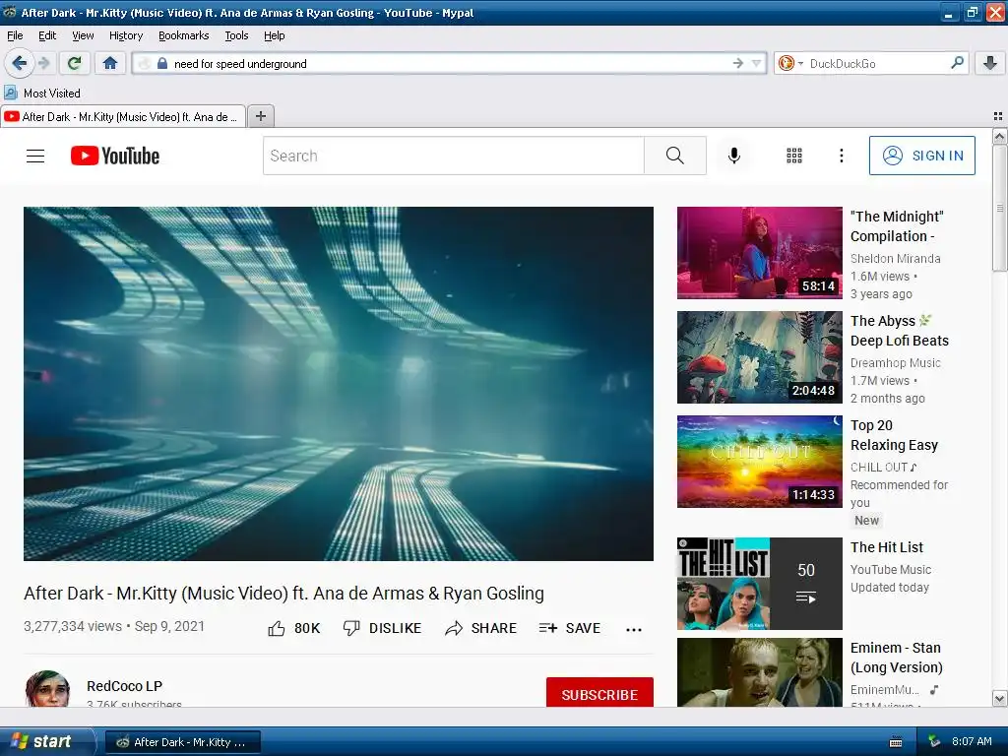Open the Help menu
The height and width of the screenshot is (756, 1008).
[x=274, y=35]
